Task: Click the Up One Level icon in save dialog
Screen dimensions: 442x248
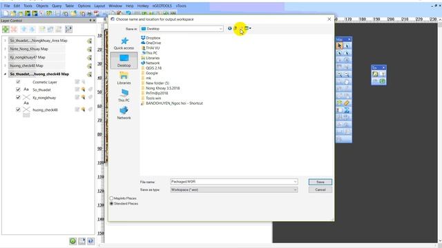Action: coord(236,28)
